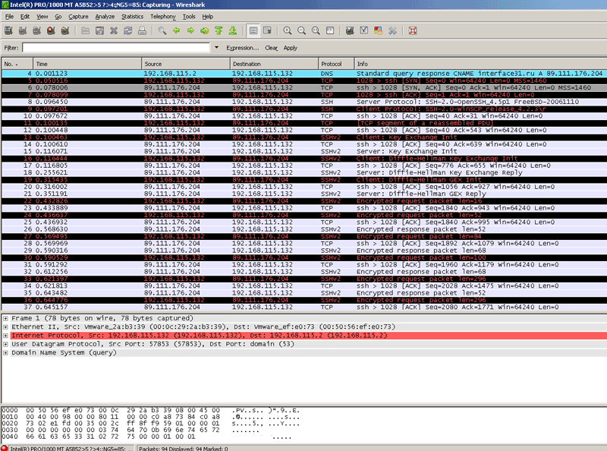Click the Print icon in the toolbar
The image size is (607, 451).
click(x=142, y=31)
